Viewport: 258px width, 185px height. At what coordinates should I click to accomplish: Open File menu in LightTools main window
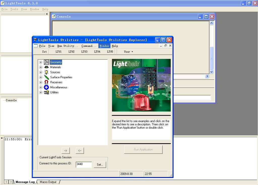[x=5, y=9]
